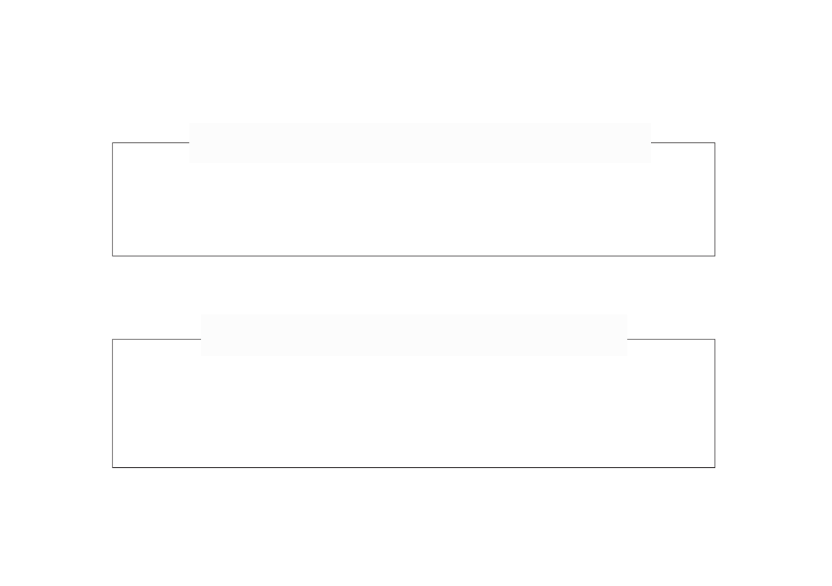Click the lower box's bottom-left corner

click(x=112, y=467)
